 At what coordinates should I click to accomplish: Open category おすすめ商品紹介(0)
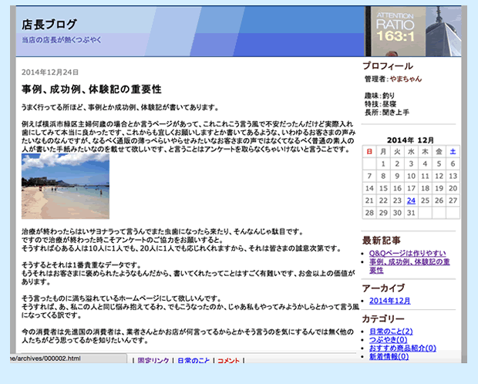click(x=402, y=348)
